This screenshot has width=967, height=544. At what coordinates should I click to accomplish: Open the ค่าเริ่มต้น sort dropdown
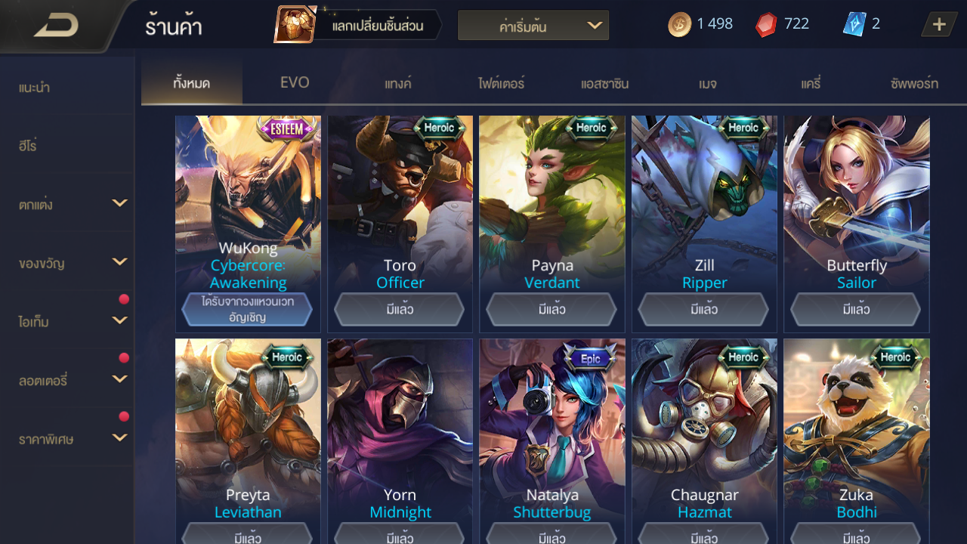(x=533, y=26)
